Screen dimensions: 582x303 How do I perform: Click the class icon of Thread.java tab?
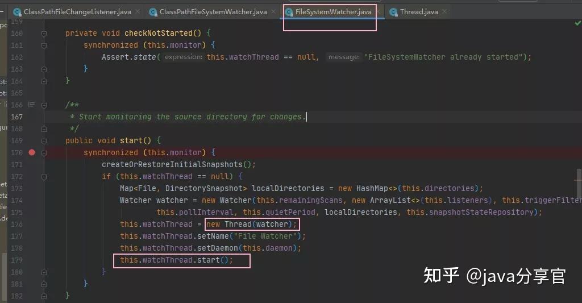point(394,13)
